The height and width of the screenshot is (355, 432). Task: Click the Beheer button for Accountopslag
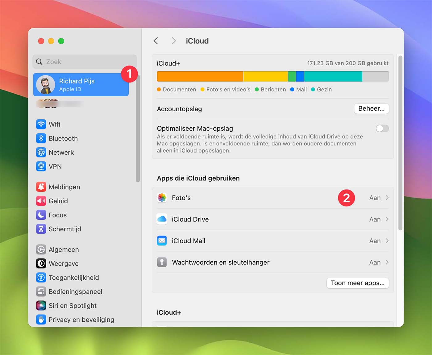[371, 108]
